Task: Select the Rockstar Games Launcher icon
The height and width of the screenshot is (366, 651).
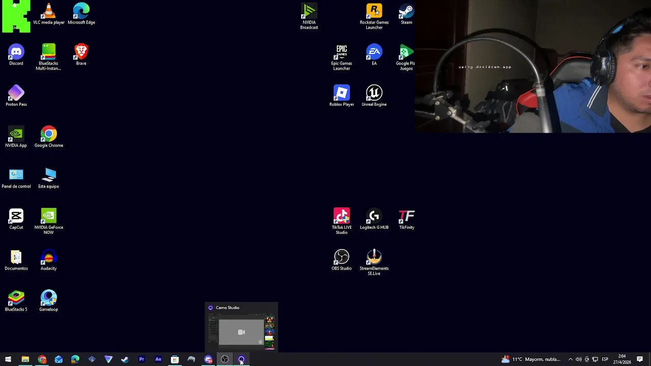Action: pos(374,16)
